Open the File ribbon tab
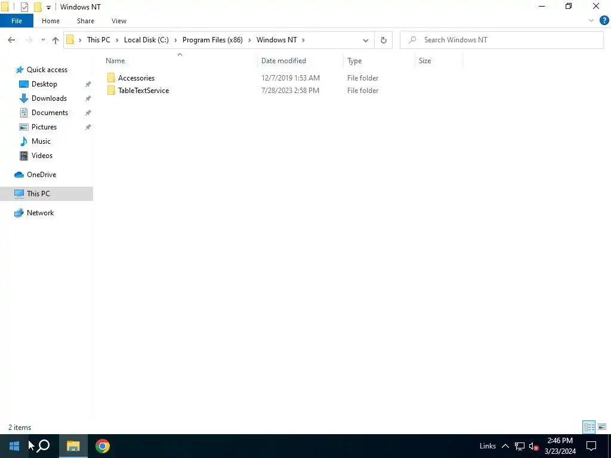Image resolution: width=611 pixels, height=458 pixels. point(16,21)
